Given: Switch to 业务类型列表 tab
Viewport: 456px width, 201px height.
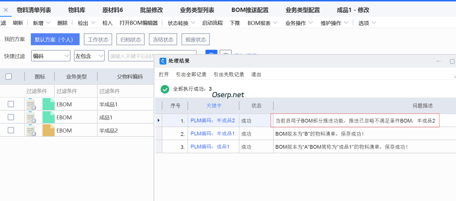Looking at the screenshot, I should pyautogui.click(x=197, y=10).
